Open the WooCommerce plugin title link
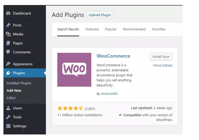The height and width of the screenshot is (140, 199). 113,56
